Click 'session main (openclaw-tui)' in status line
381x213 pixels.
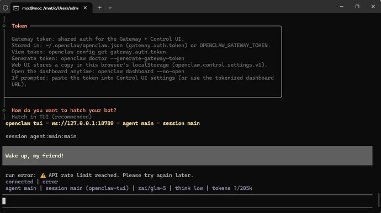click(x=87, y=188)
